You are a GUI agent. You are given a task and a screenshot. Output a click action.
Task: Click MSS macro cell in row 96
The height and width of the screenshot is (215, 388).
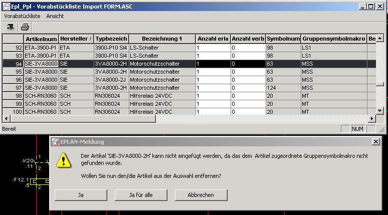pos(334,80)
